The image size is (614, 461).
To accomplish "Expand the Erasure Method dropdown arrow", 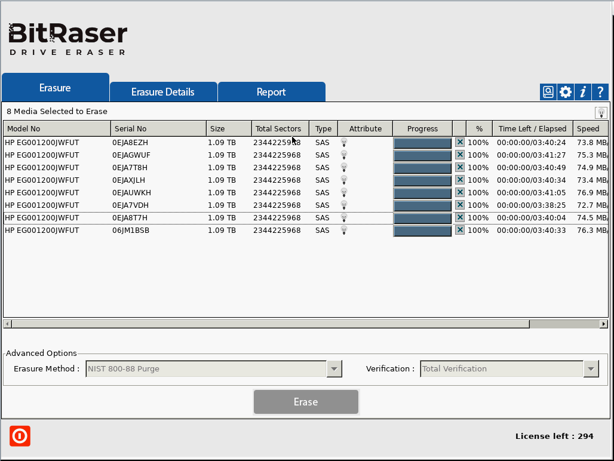I will (x=334, y=368).
